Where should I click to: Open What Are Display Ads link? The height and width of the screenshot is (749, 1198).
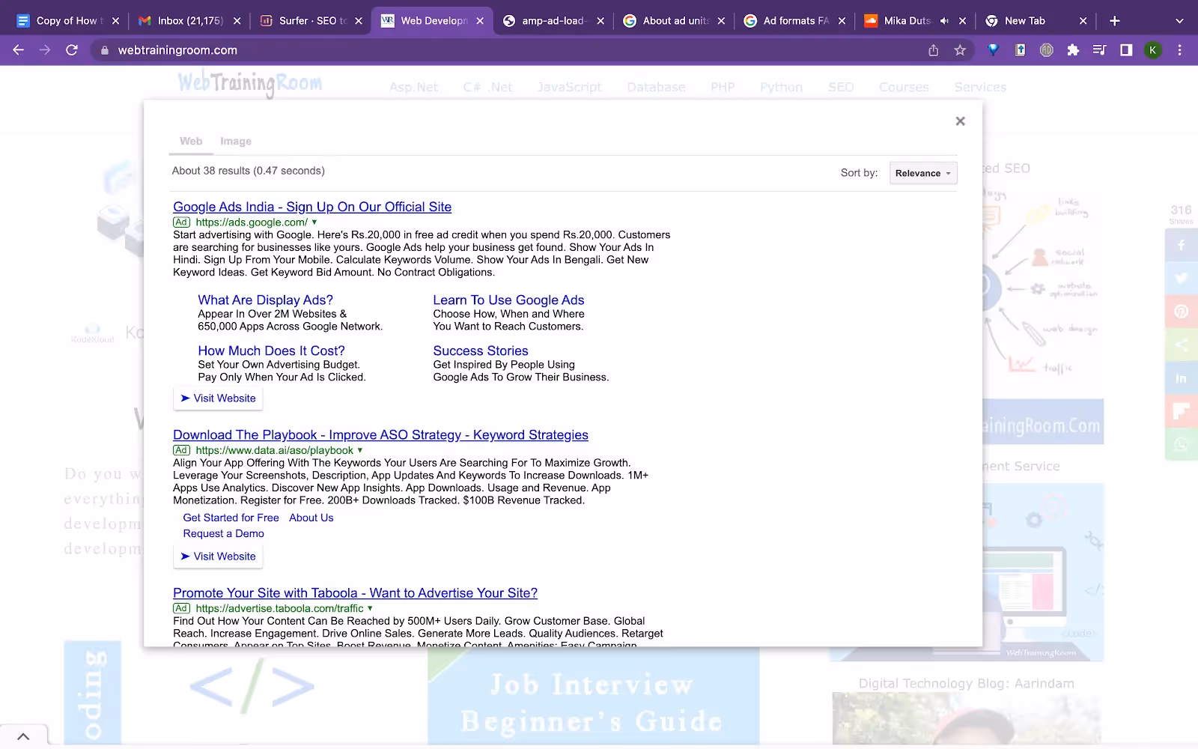tap(265, 300)
